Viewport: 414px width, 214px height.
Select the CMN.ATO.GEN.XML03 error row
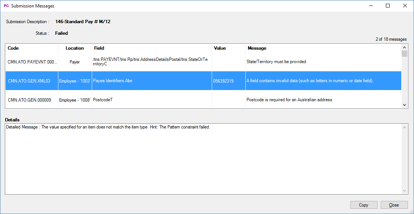203,81
